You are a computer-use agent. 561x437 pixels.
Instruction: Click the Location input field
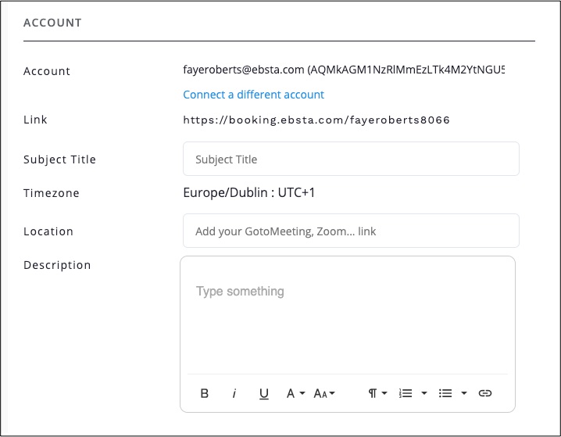[x=351, y=231]
